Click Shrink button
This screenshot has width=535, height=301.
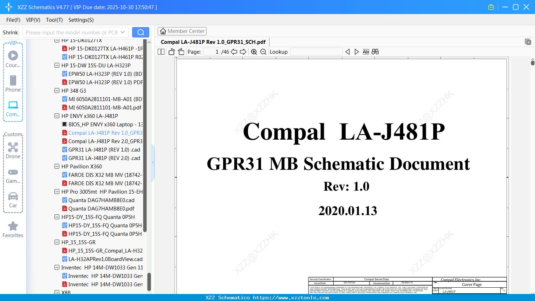11,32
